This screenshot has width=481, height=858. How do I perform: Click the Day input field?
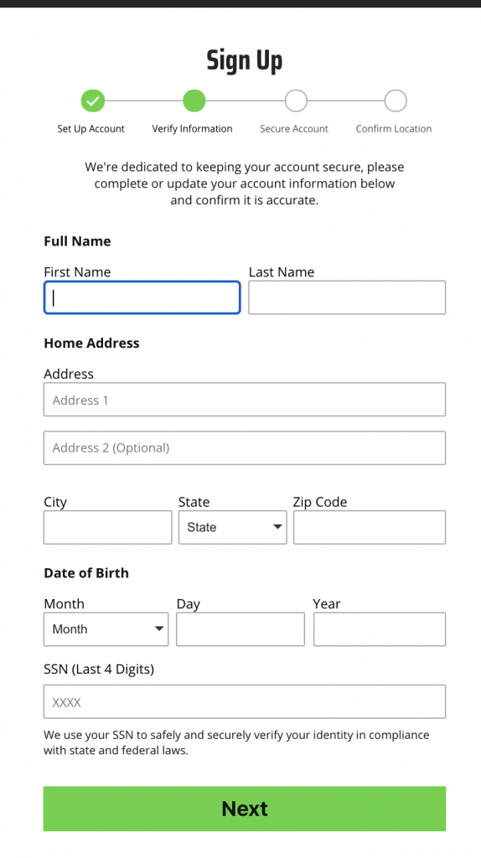point(240,629)
